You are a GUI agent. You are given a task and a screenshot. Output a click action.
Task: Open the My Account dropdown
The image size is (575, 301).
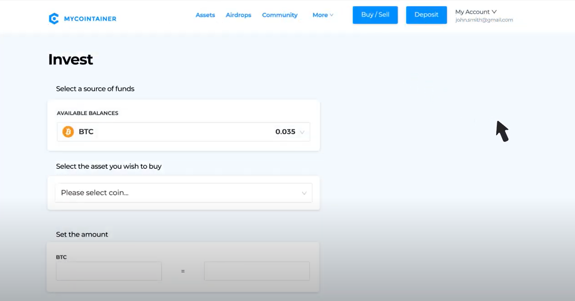click(476, 12)
